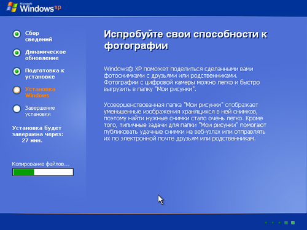Select the Динамическое обновление step label
Image resolution: width=307 pixels, height=230 pixels.
pyautogui.click(x=45, y=55)
